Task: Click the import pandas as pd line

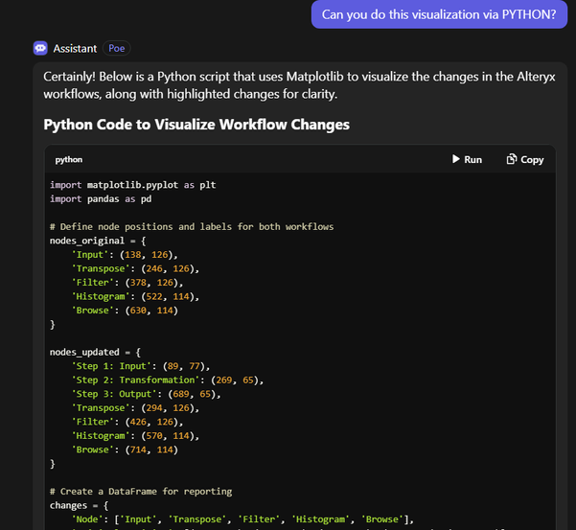Action: click(x=104, y=198)
